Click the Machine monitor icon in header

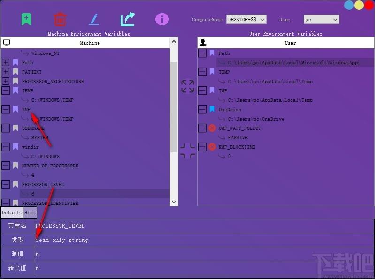pos(7,43)
